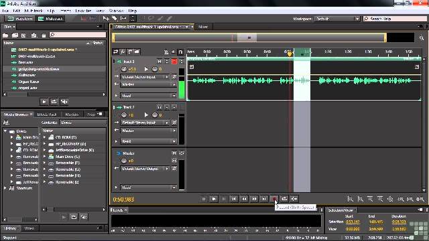
Task: Click the red Record transport button
Action: coord(274,199)
